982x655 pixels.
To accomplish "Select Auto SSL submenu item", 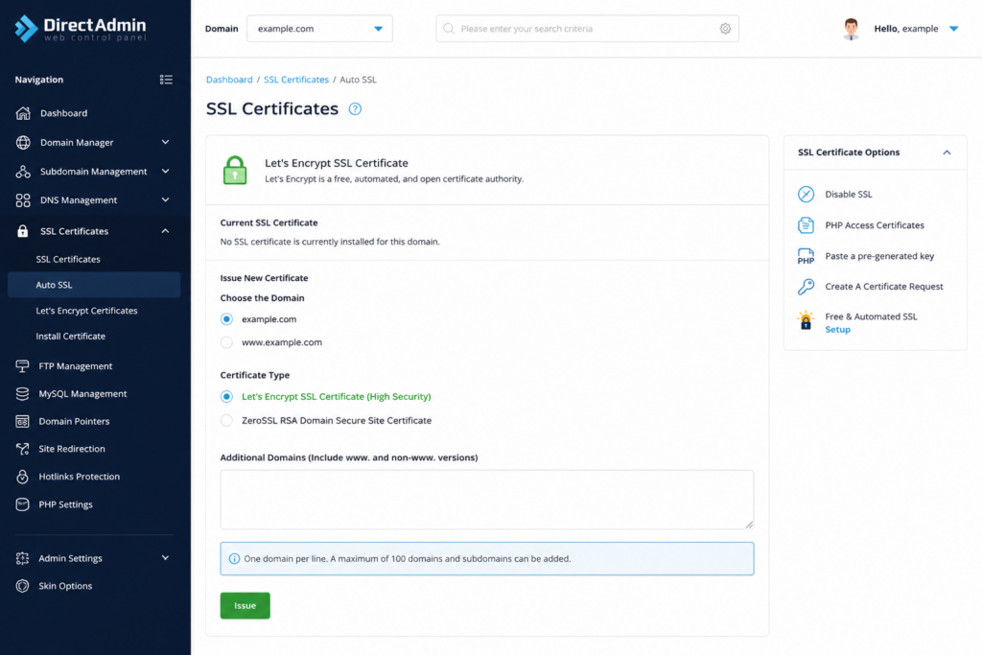I will (94, 285).
